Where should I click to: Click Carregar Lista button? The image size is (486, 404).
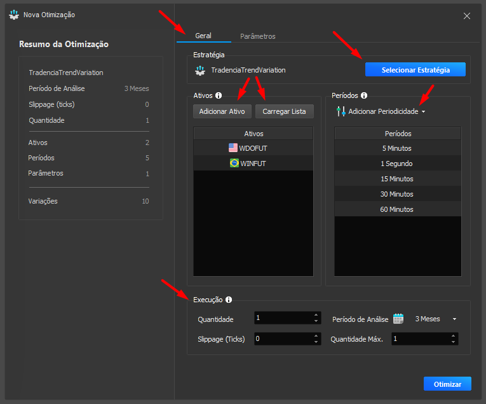pyautogui.click(x=284, y=111)
